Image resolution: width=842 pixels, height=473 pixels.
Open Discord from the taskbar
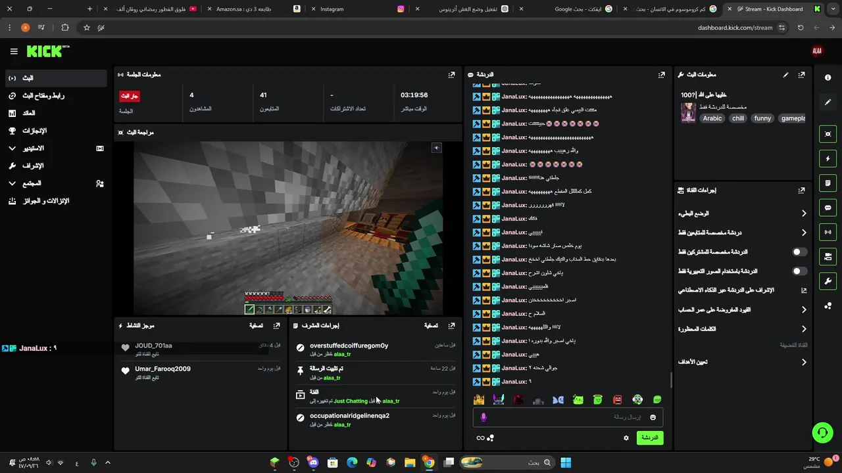[x=312, y=462]
